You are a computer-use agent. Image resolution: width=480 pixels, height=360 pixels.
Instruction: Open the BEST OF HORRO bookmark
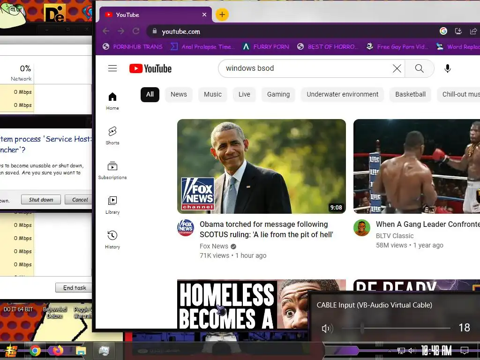coord(327,46)
